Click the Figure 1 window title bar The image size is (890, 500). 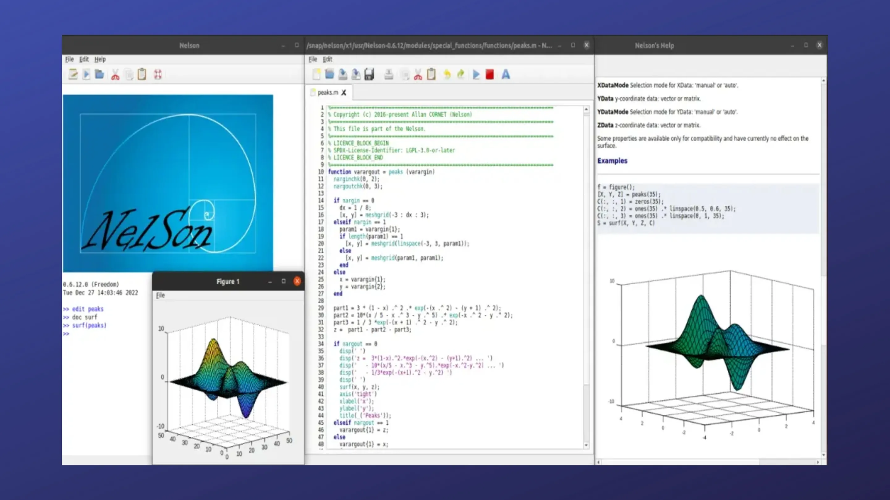(x=228, y=281)
